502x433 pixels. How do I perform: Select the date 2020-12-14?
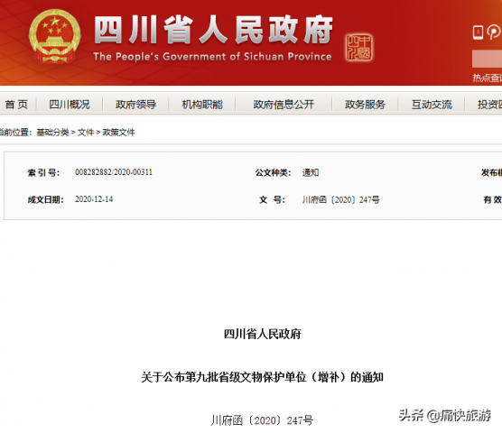pos(94,199)
